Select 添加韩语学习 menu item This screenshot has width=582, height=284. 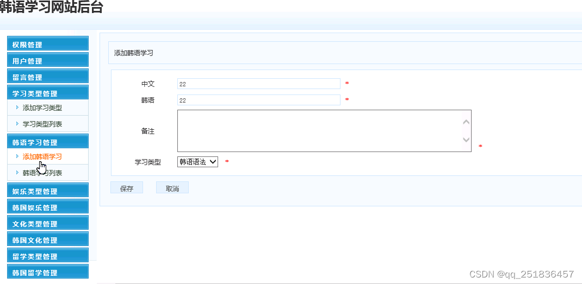click(42, 157)
